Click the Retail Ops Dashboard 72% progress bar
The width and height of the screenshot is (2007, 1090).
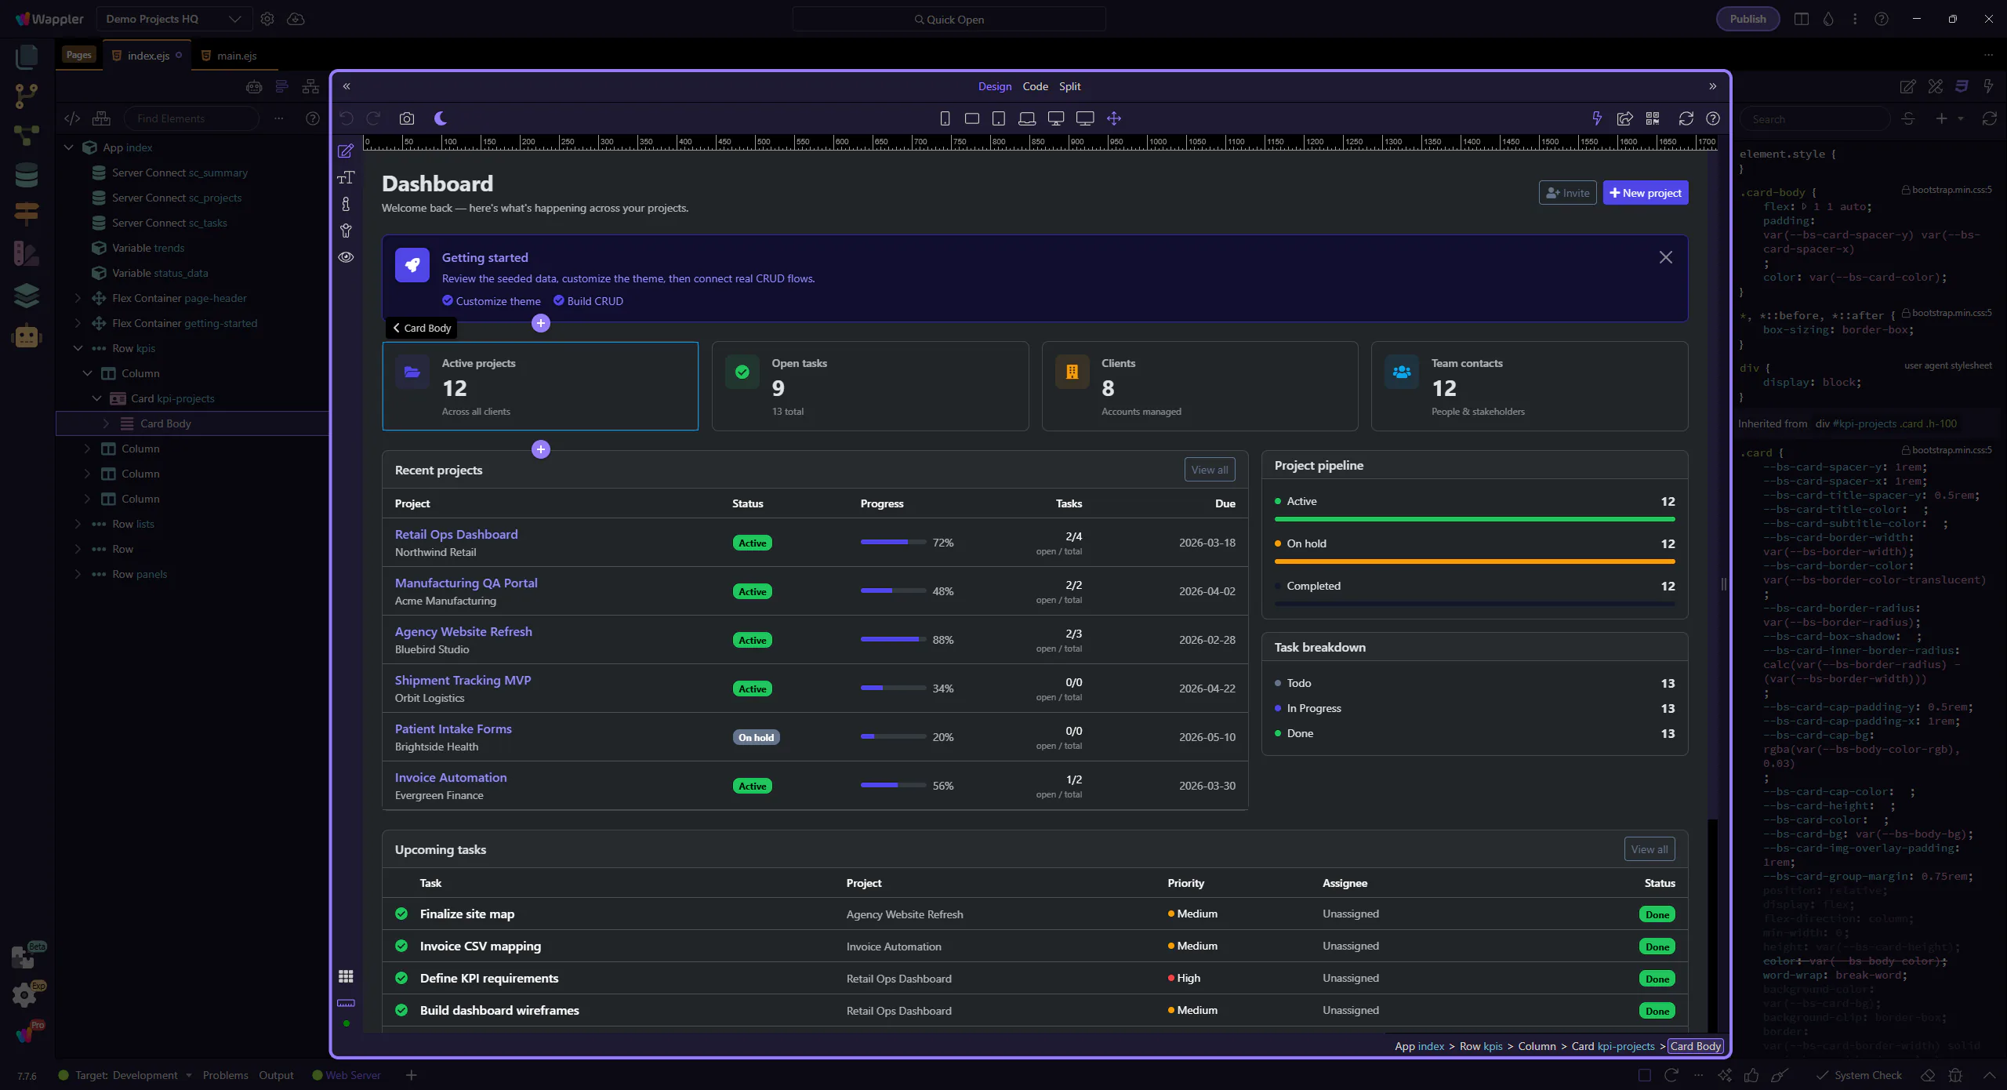pos(893,543)
